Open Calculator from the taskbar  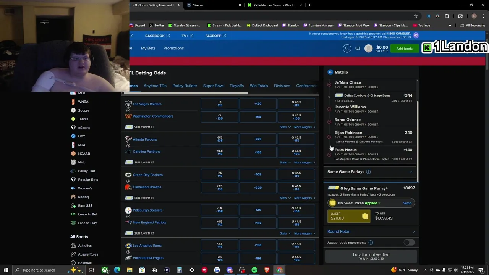pos(180,270)
